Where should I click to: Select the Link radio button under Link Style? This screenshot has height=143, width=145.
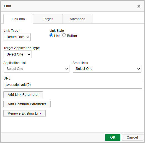[x=51, y=35]
